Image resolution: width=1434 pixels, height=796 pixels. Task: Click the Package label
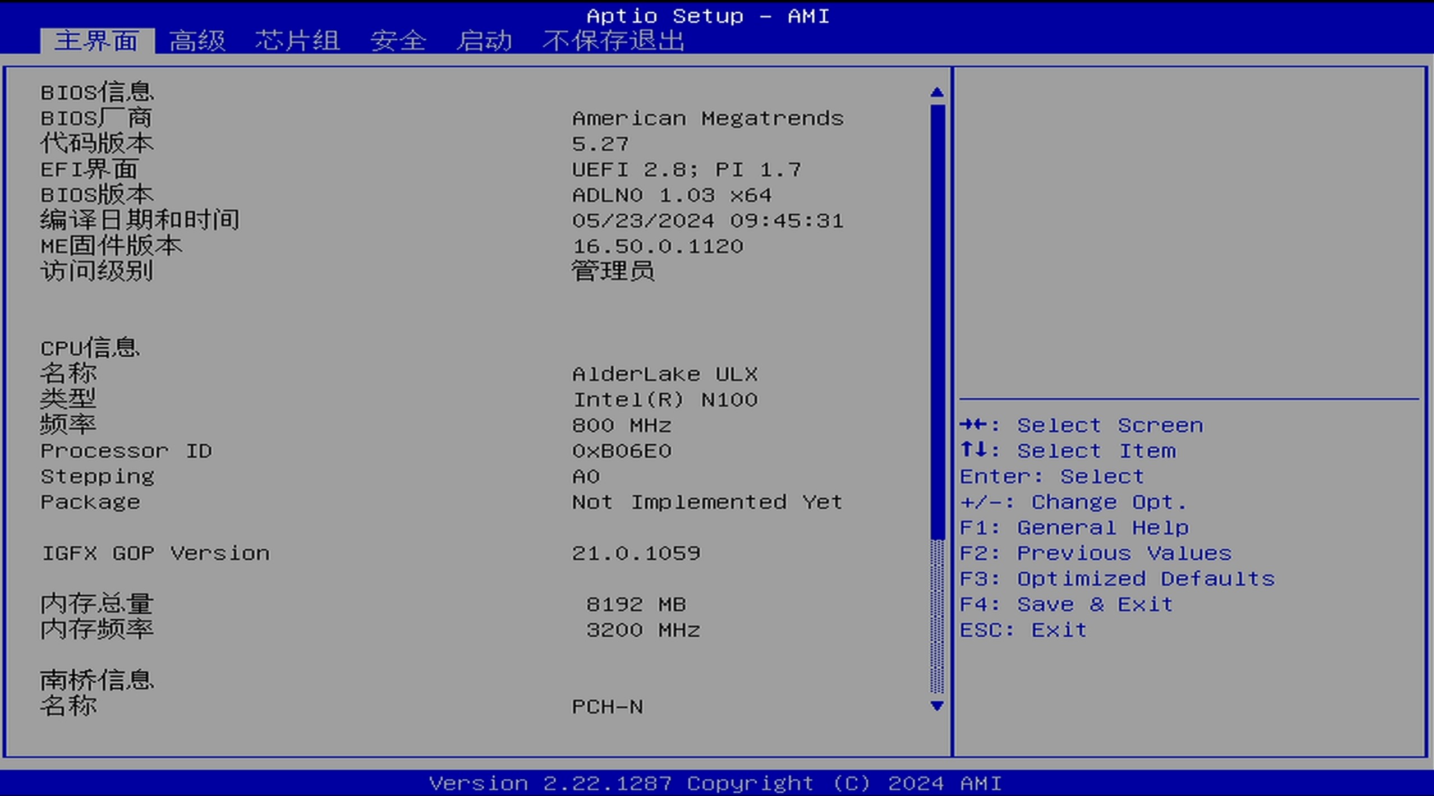(90, 502)
